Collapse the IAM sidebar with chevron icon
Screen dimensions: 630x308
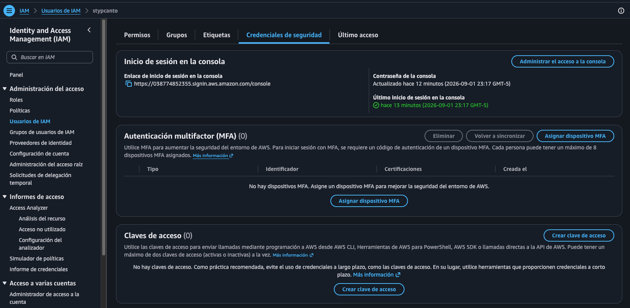click(x=89, y=30)
